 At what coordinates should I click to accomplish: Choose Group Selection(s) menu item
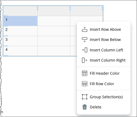[104, 97]
